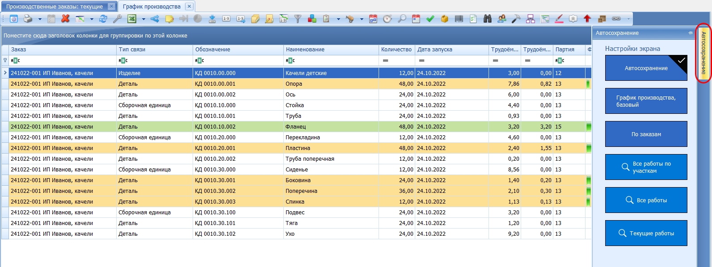
Task: Click the red up arrow icon
Action: point(587,19)
